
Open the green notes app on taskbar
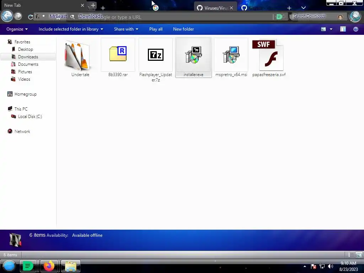[x=28, y=266]
